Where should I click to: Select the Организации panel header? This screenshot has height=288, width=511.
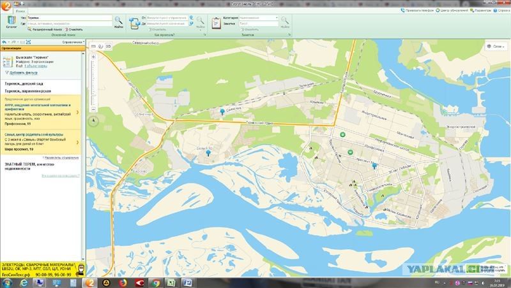pyautogui.click(x=43, y=48)
